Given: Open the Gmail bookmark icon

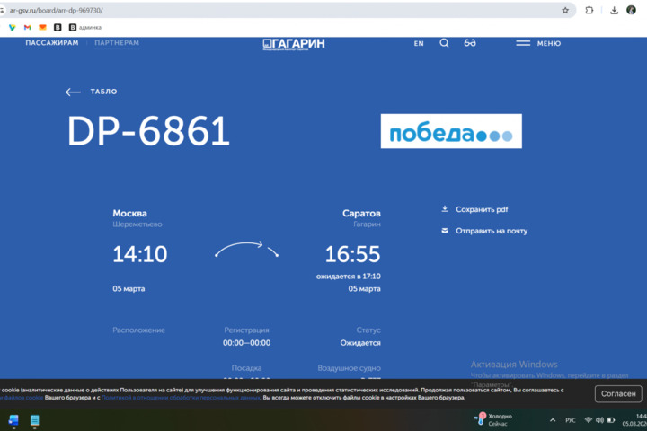Looking at the screenshot, I should click(27, 27).
